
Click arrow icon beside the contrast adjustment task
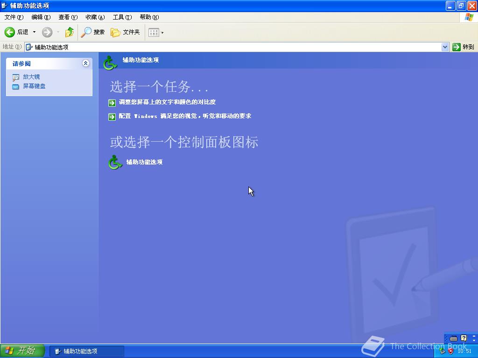coord(112,103)
